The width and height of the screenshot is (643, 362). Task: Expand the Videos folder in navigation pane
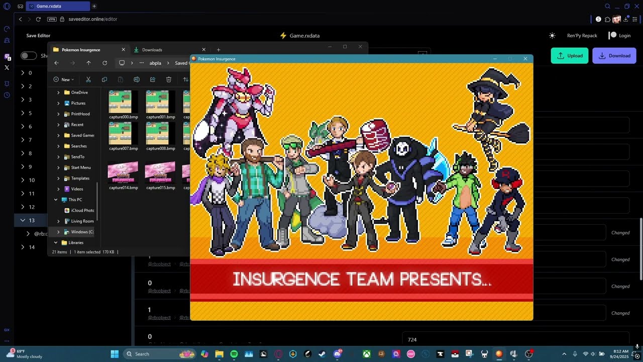point(58,189)
